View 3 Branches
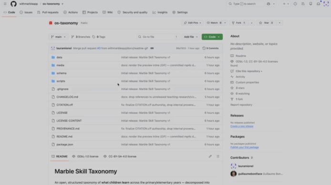 (81, 37)
